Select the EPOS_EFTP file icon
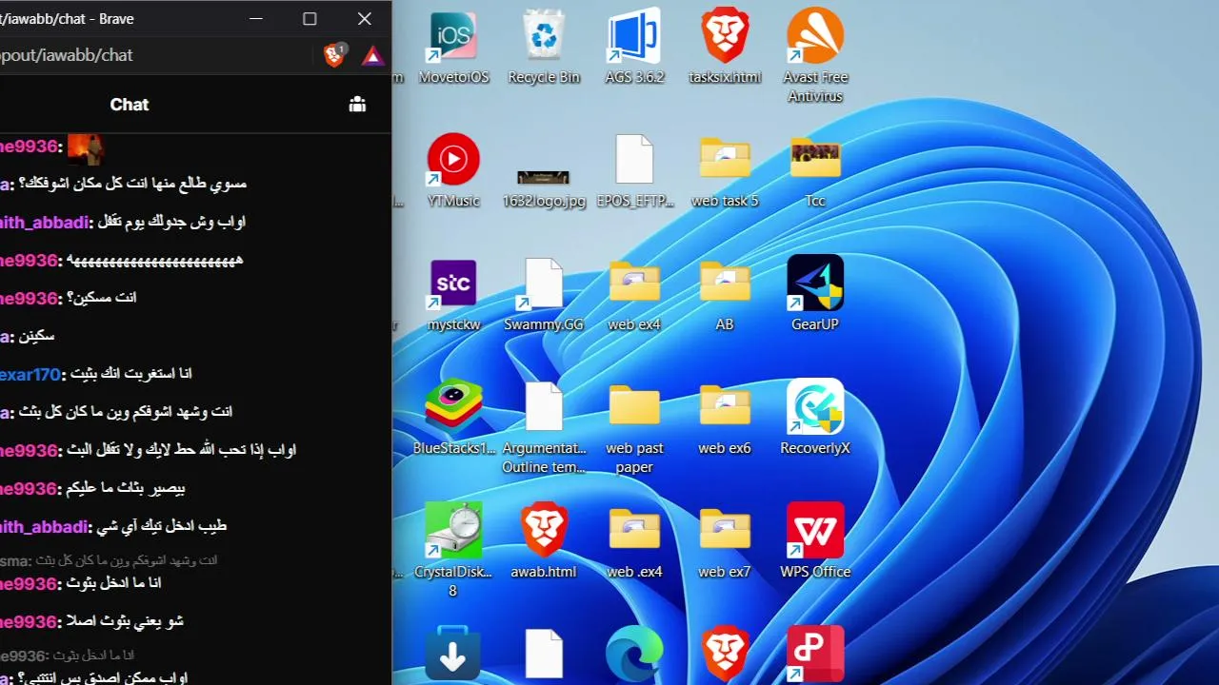The height and width of the screenshot is (685, 1219). click(634, 171)
